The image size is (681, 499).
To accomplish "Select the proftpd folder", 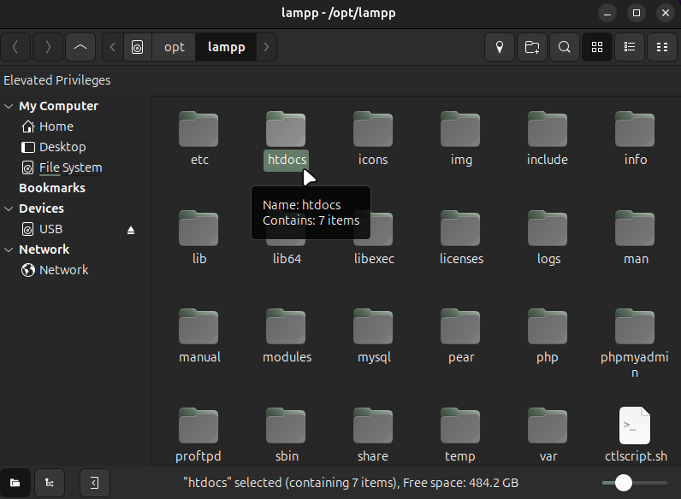I will 198,436.
